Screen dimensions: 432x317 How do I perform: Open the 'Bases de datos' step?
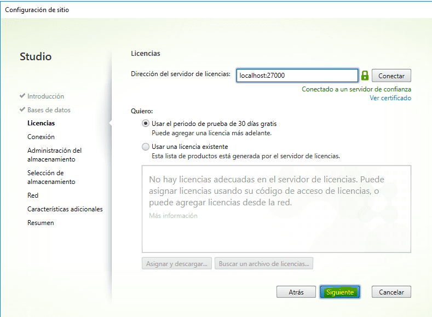tap(49, 110)
